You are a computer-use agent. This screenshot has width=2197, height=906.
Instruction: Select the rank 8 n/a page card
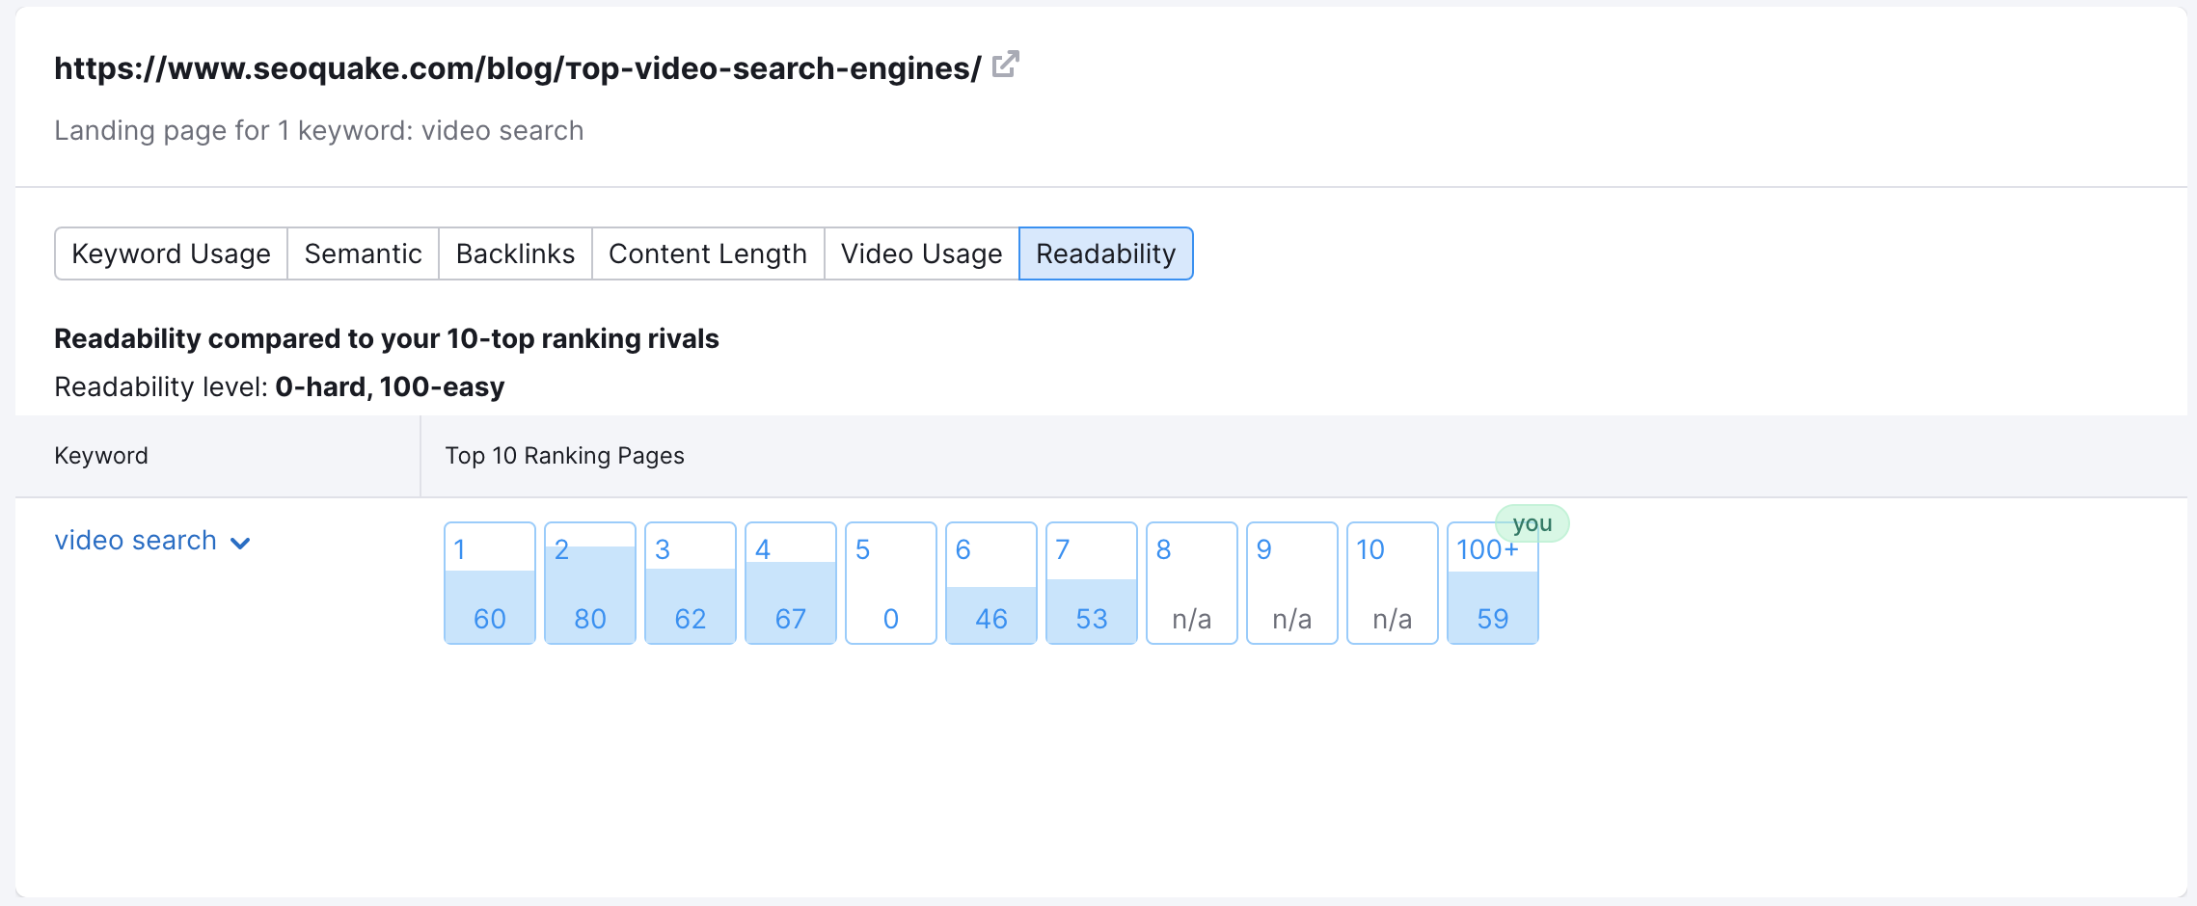point(1192,583)
